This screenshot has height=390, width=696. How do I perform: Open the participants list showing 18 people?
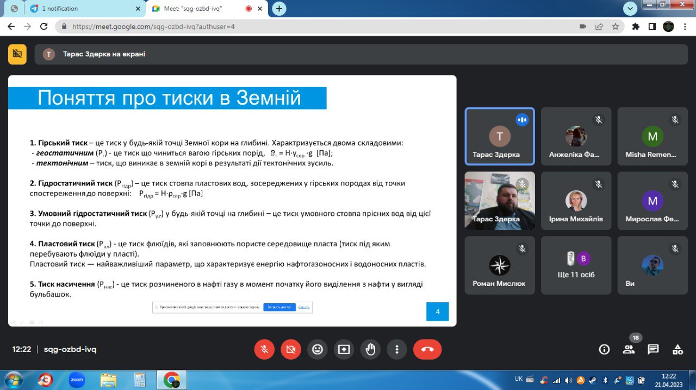click(x=629, y=349)
